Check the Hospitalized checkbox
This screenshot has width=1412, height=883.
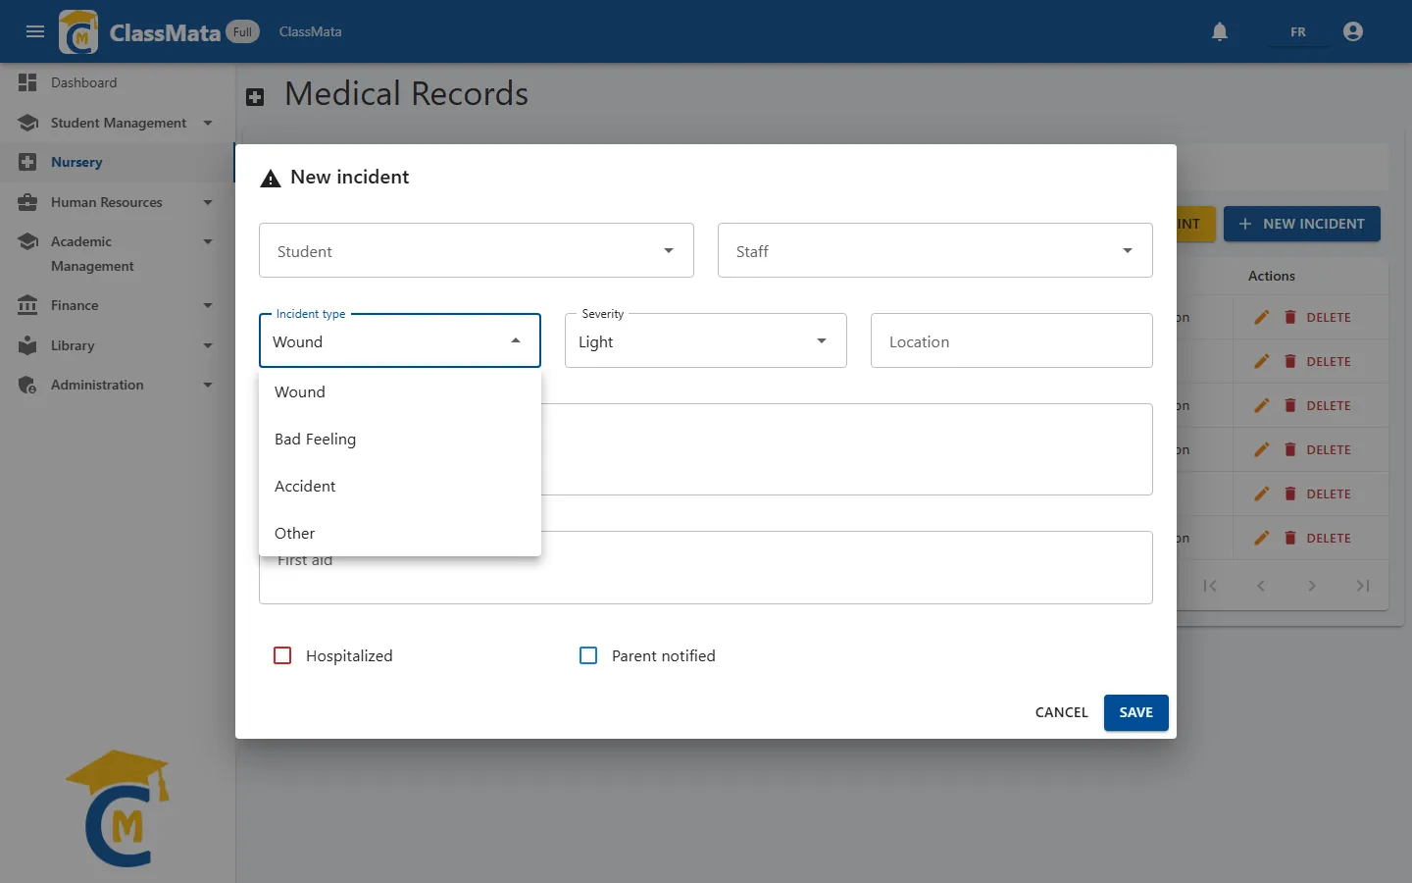pyautogui.click(x=282, y=655)
